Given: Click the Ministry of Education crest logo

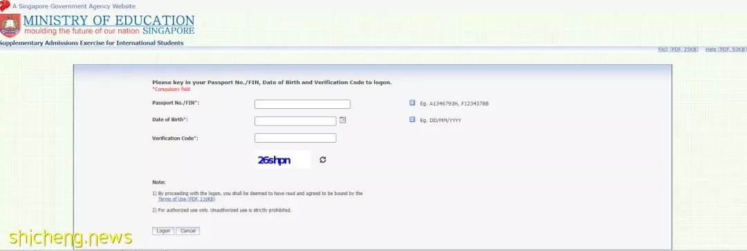Looking at the screenshot, I should (10, 26).
